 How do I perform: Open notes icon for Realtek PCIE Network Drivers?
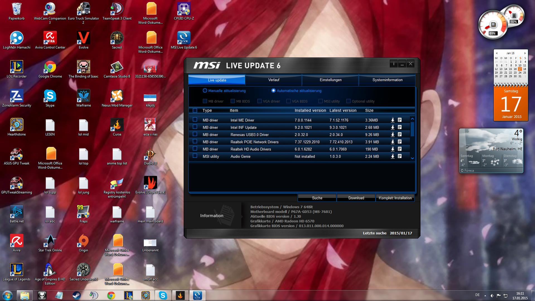(x=400, y=142)
